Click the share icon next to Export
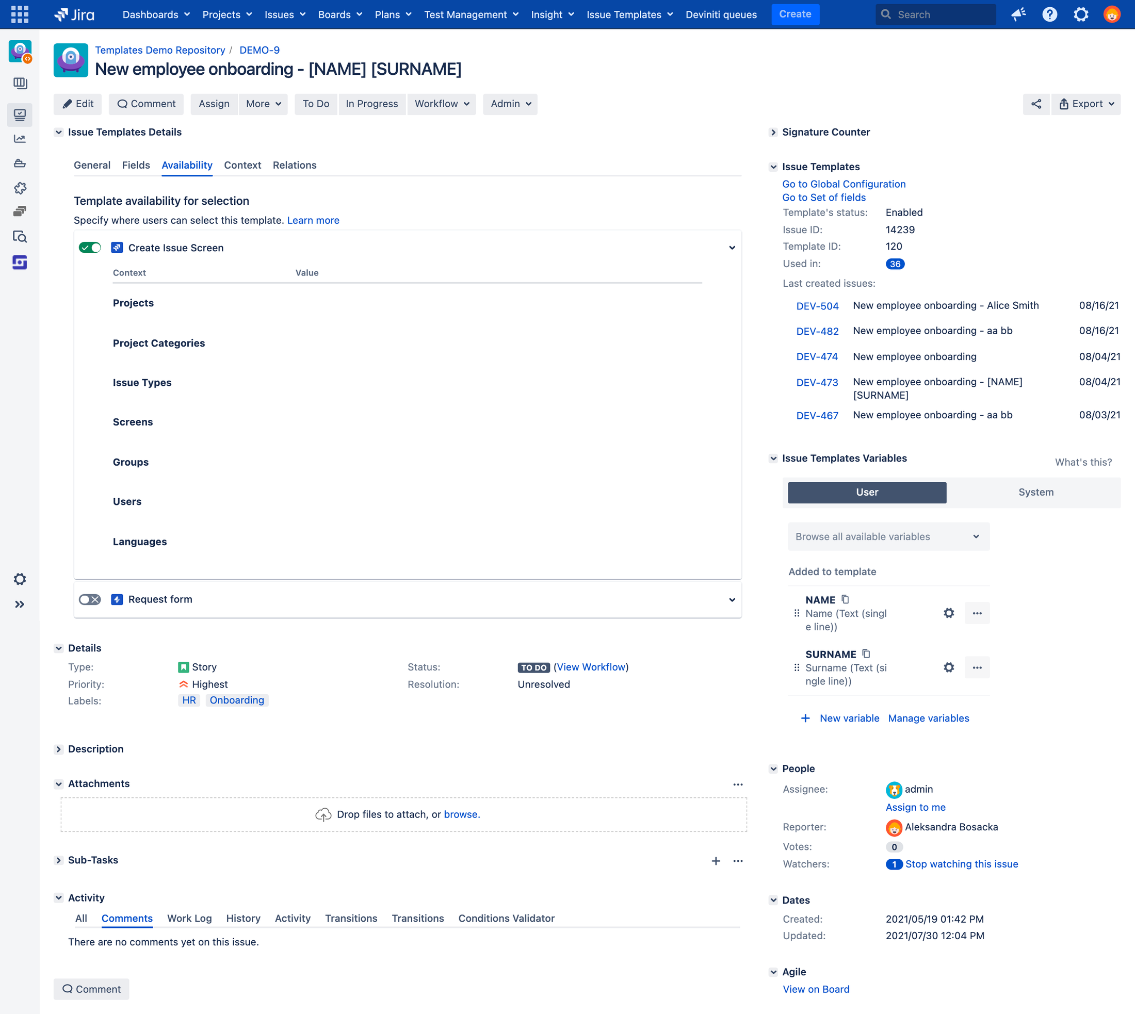Image resolution: width=1135 pixels, height=1014 pixels. coord(1036,104)
